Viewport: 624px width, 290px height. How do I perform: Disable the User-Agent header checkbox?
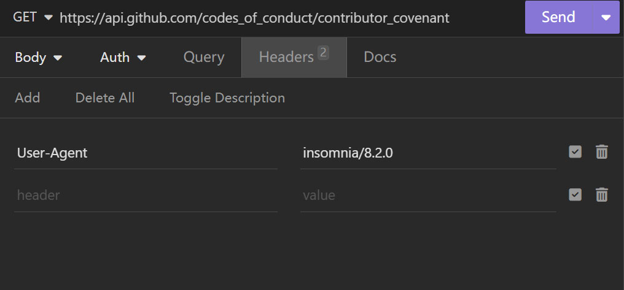click(575, 152)
